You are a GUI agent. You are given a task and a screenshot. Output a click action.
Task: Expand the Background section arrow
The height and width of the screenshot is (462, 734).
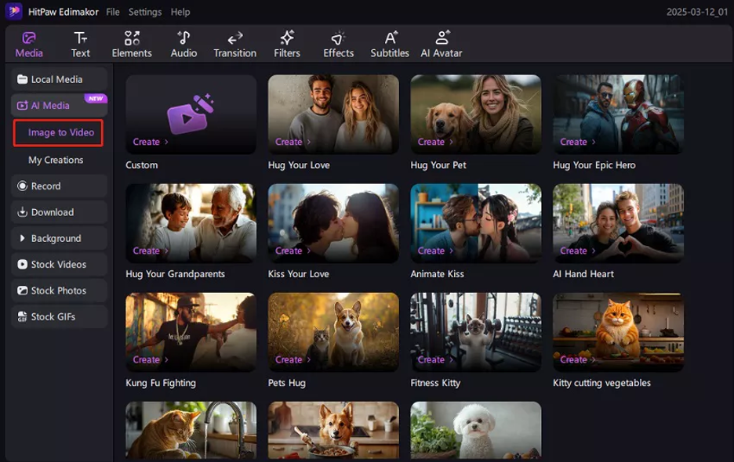(x=22, y=239)
